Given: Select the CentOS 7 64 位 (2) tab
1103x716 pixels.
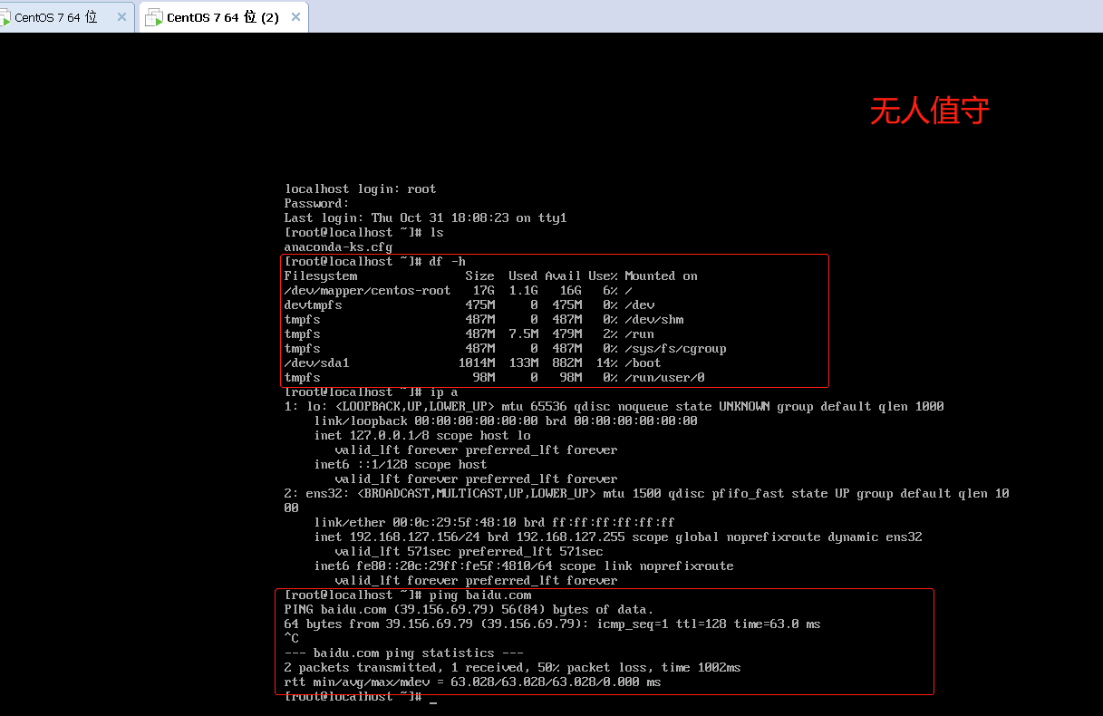Looking at the screenshot, I should [222, 17].
